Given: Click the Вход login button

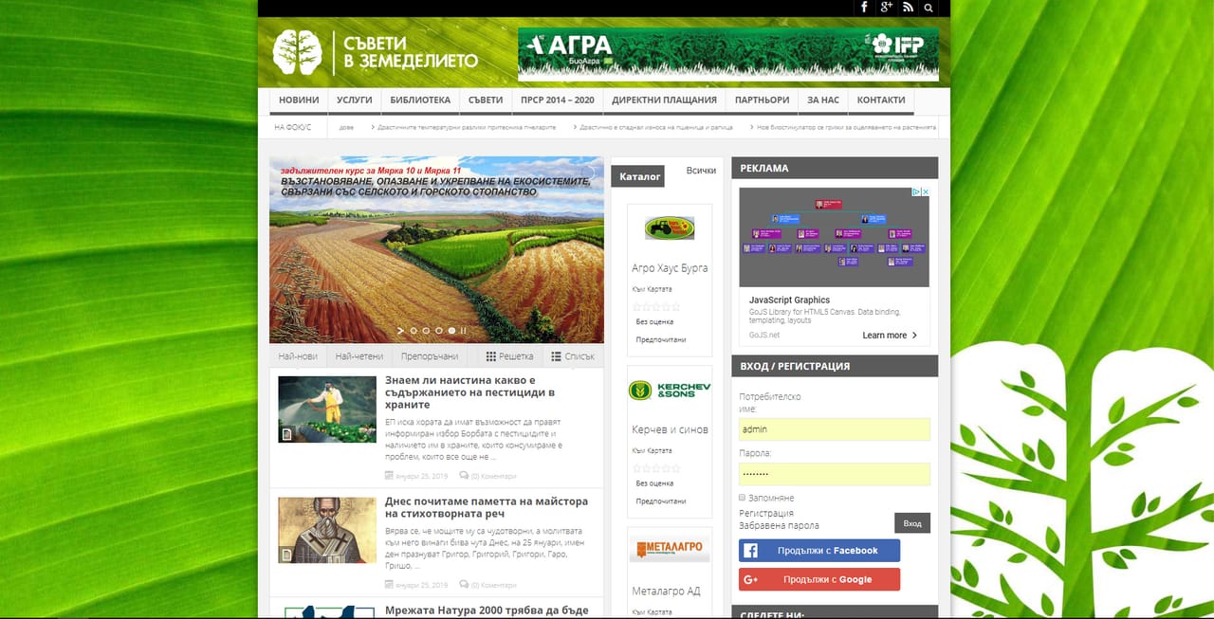Looking at the screenshot, I should pyautogui.click(x=912, y=523).
